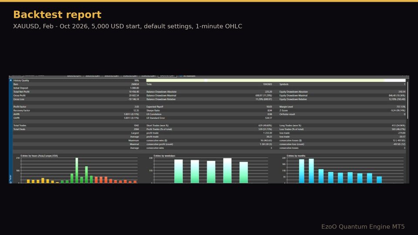The image size is (418, 235).
Task: Click the 'EzoO Quantum Engine MT5' footer text
Action: coord(363,227)
